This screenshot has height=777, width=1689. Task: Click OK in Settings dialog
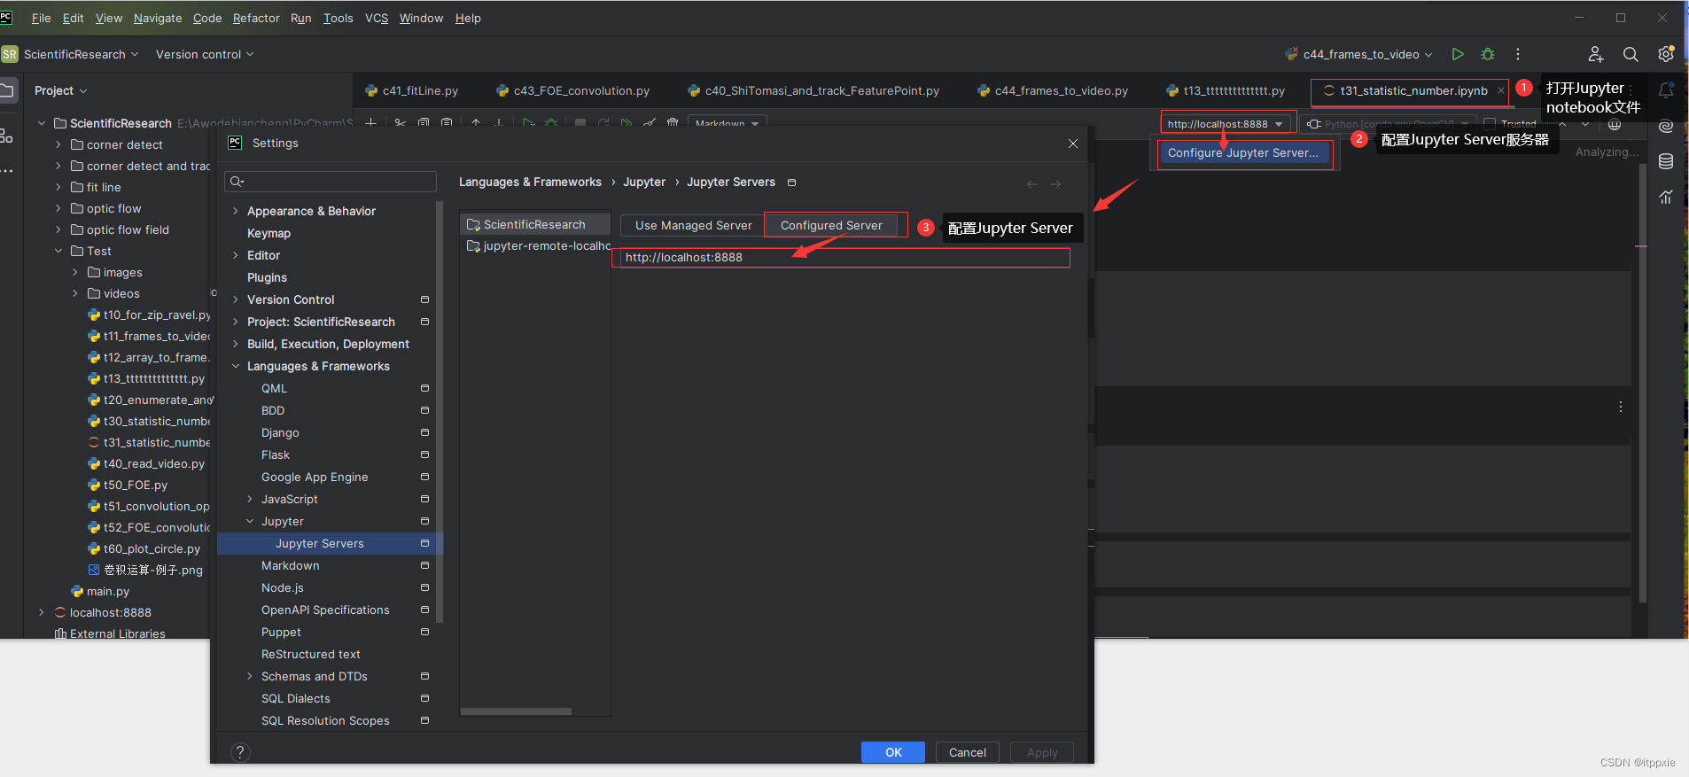pos(893,752)
